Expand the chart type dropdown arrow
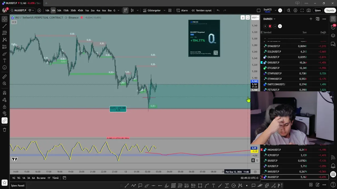Image resolution: width=337 pixels, height=189 pixels. [x=137, y=10]
